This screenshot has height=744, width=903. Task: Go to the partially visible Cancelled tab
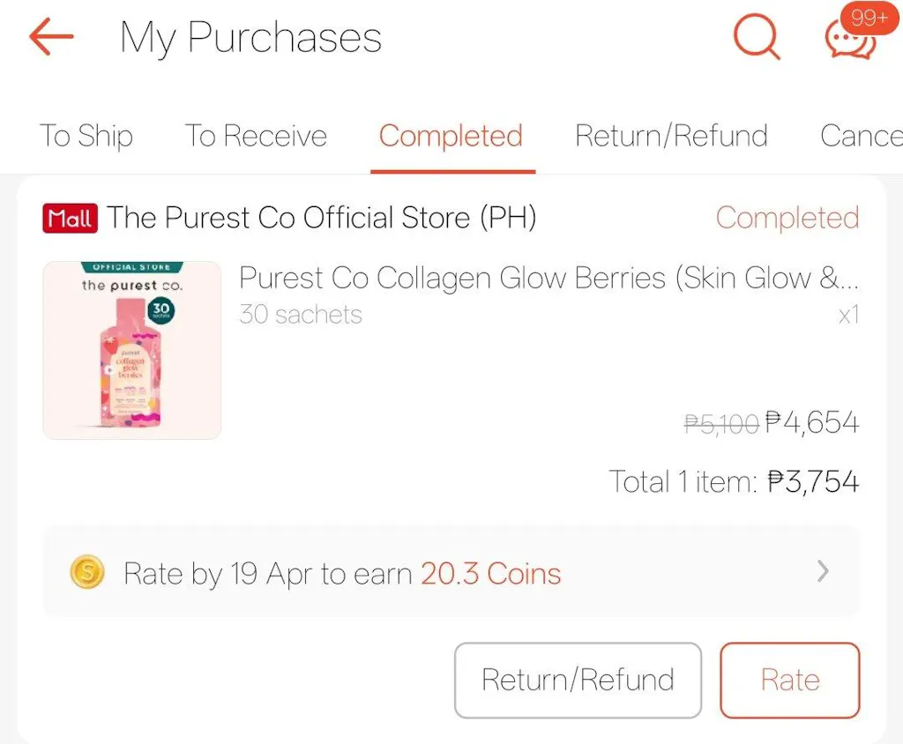pyautogui.click(x=861, y=136)
